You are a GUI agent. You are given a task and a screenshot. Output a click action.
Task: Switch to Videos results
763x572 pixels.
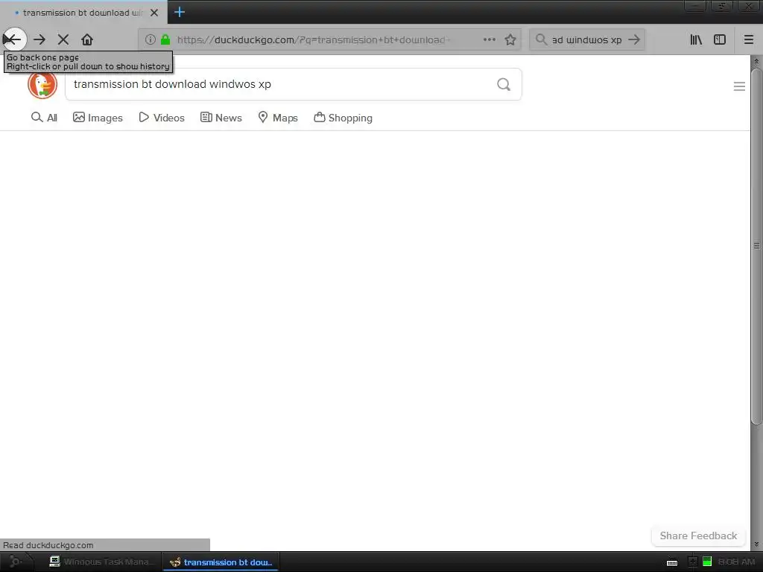pyautogui.click(x=162, y=117)
